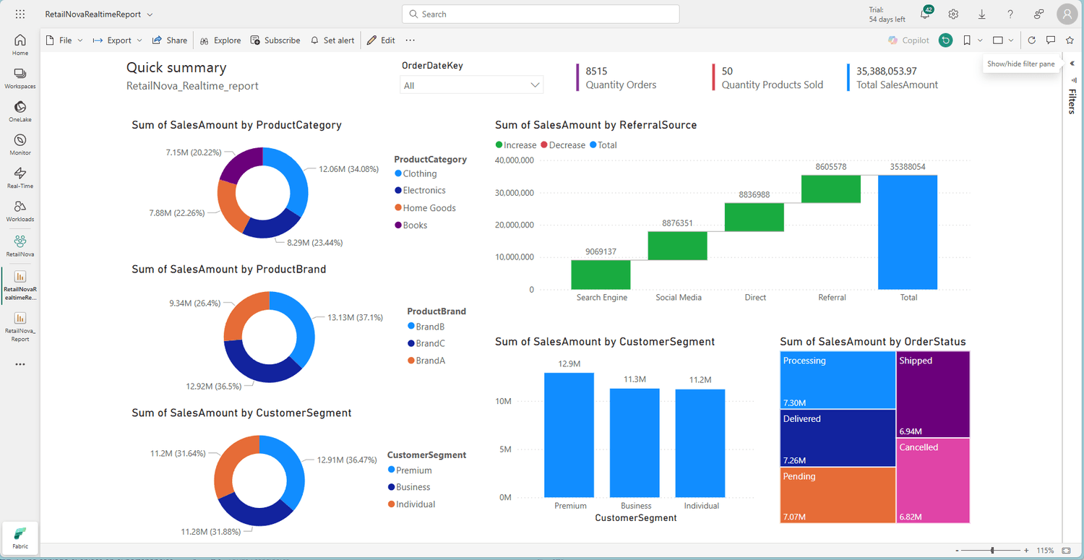Click the zoom slider handle

pyautogui.click(x=992, y=551)
